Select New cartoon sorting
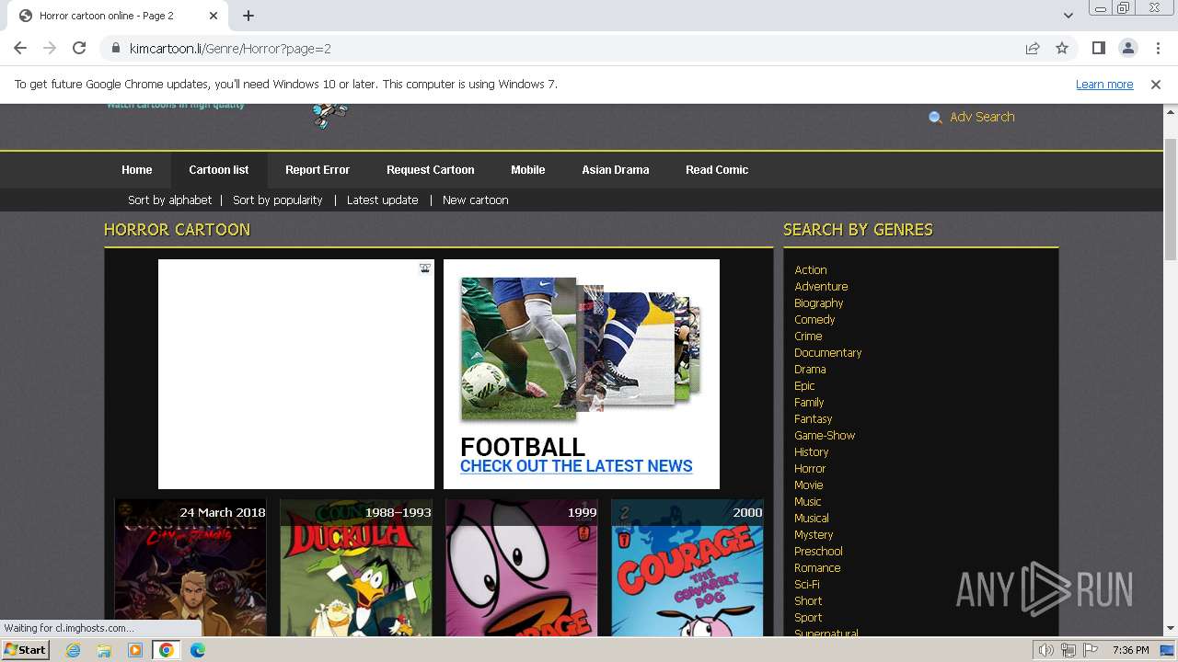 click(476, 200)
